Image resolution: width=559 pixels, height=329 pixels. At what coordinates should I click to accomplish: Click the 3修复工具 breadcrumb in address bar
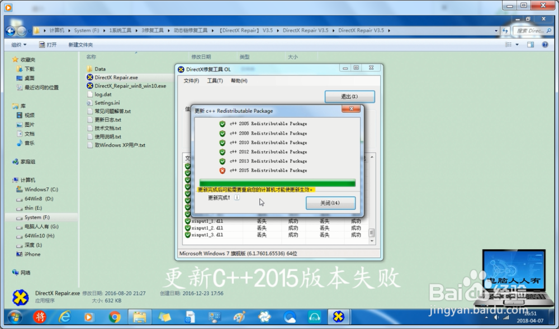[x=152, y=31]
